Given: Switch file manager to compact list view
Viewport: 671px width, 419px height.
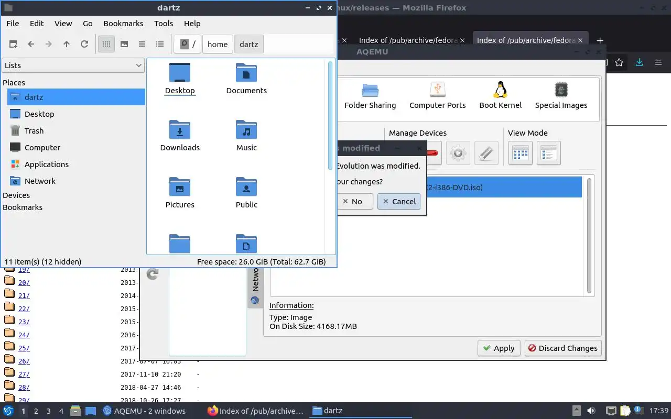Looking at the screenshot, I should (142, 45).
